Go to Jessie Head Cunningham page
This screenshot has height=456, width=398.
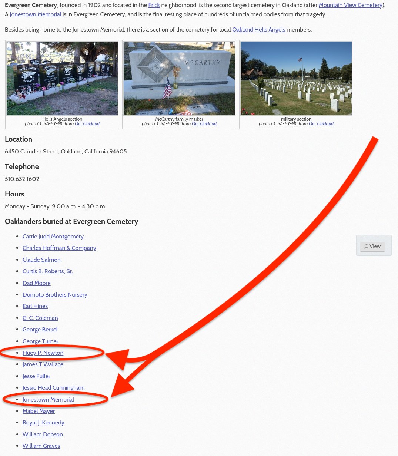[54, 388]
